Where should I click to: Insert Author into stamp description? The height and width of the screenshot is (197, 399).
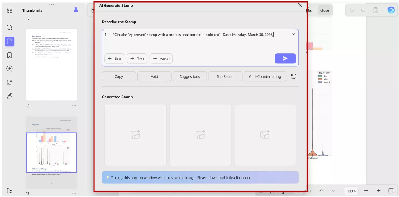pyautogui.click(x=161, y=59)
